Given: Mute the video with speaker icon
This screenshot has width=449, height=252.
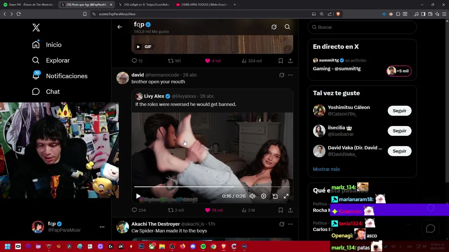Looking at the screenshot, I should (252, 196).
